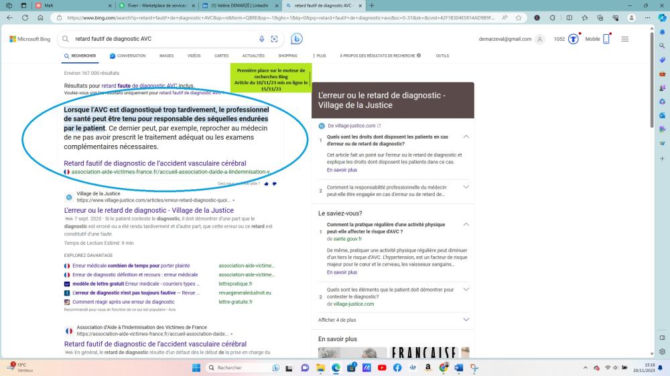Viewport: 670px width, 376px height.
Task: Switch to the Shopping tab
Action: click(287, 56)
